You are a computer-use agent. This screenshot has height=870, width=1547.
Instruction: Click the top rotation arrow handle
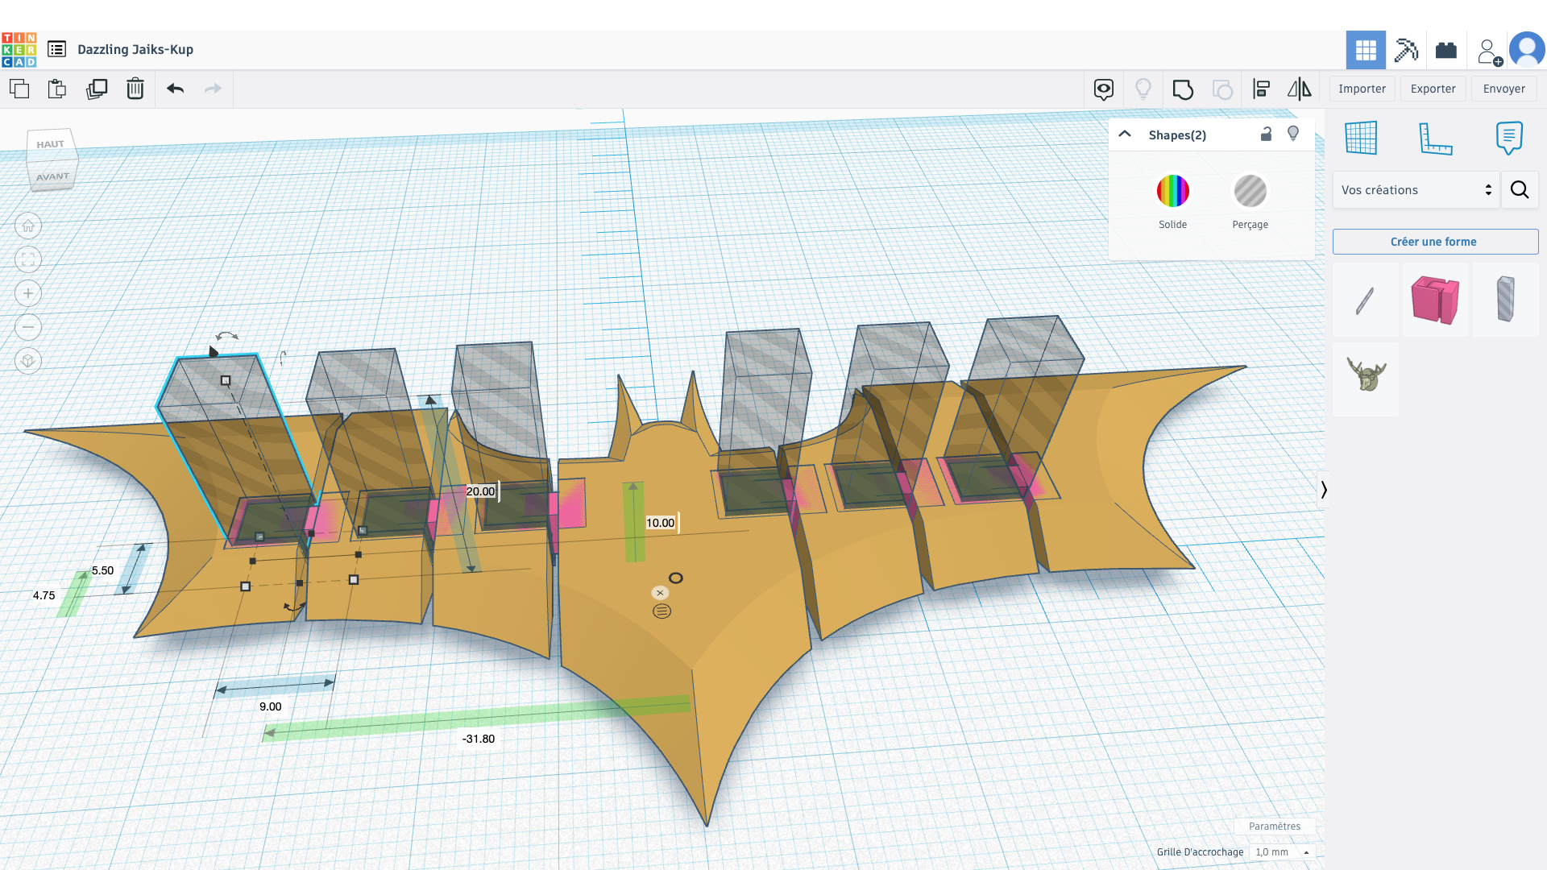pyautogui.click(x=227, y=336)
